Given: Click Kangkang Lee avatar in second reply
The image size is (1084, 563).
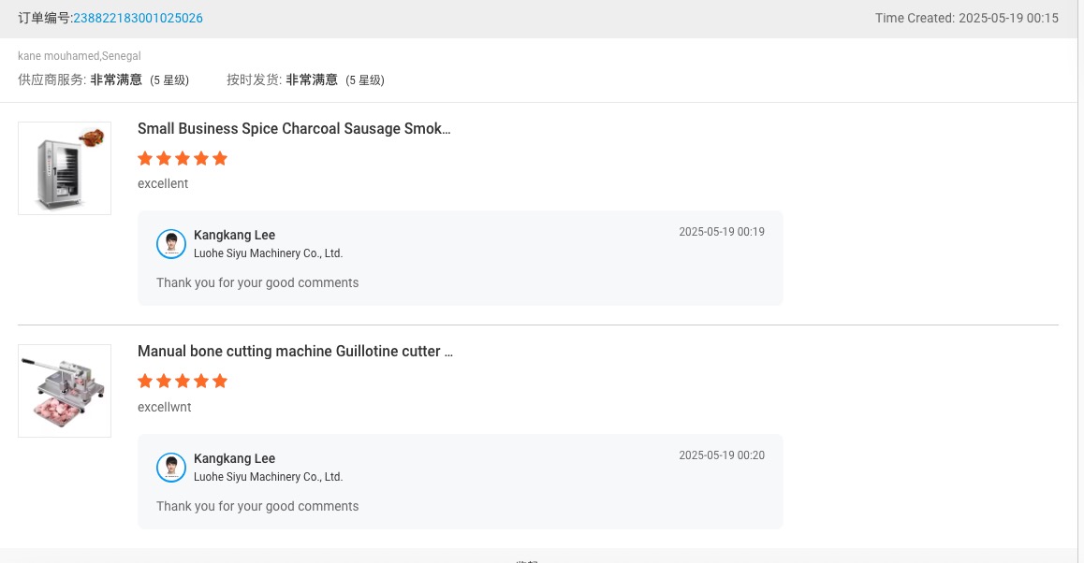Looking at the screenshot, I should pos(171,468).
